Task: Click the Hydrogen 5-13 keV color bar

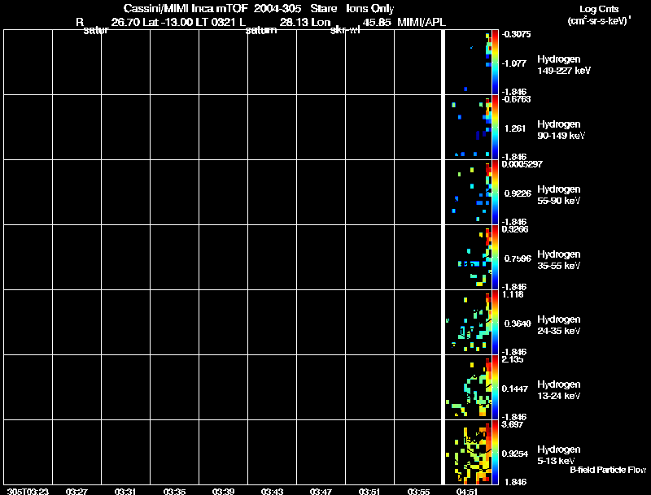Action: pos(495,452)
